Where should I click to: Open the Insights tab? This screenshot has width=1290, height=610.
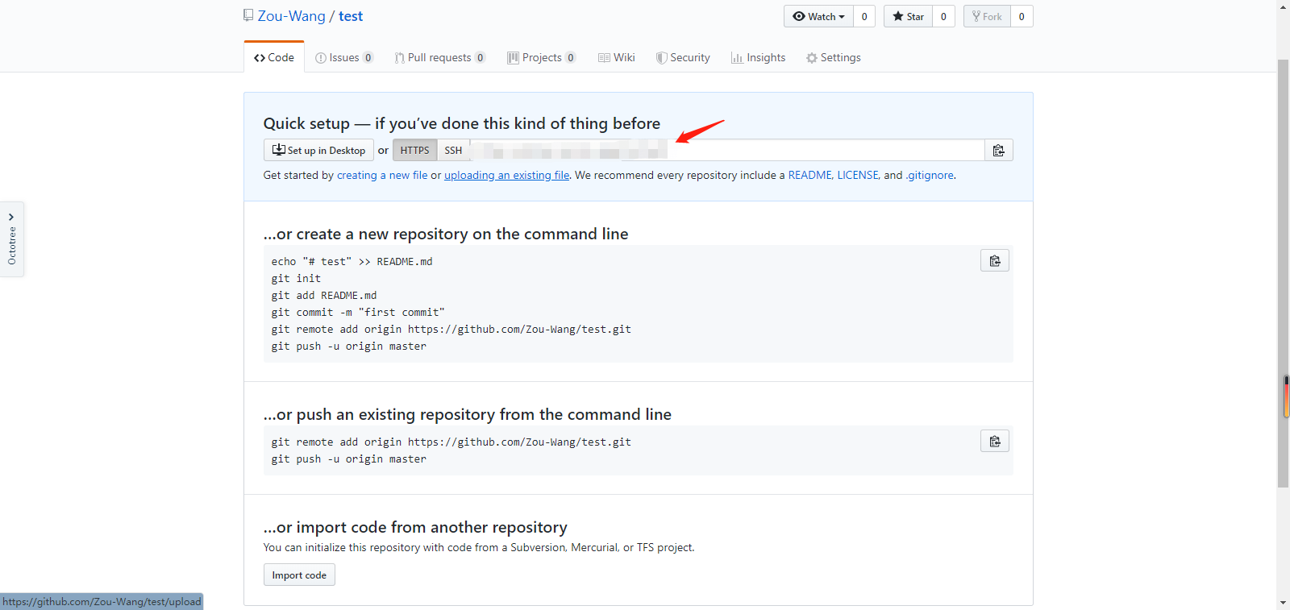758,57
